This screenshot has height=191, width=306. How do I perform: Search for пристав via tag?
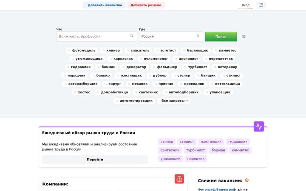coord(164,84)
